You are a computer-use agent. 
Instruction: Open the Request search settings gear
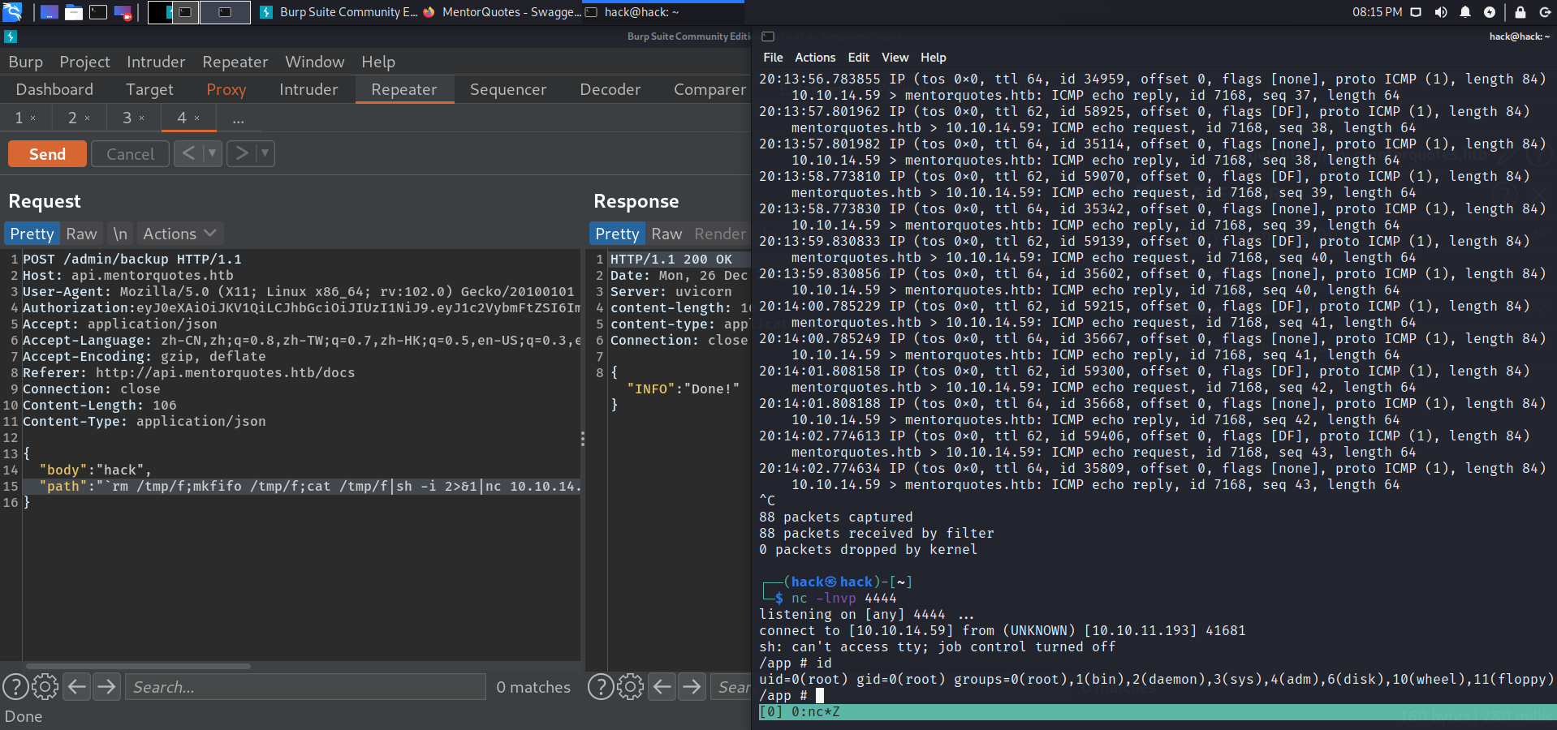pyautogui.click(x=45, y=687)
